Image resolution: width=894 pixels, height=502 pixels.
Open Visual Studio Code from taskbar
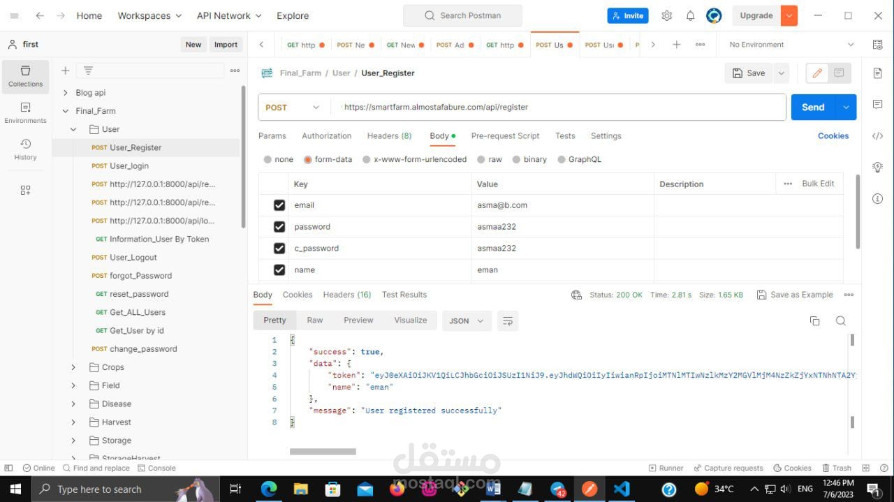[x=622, y=489]
